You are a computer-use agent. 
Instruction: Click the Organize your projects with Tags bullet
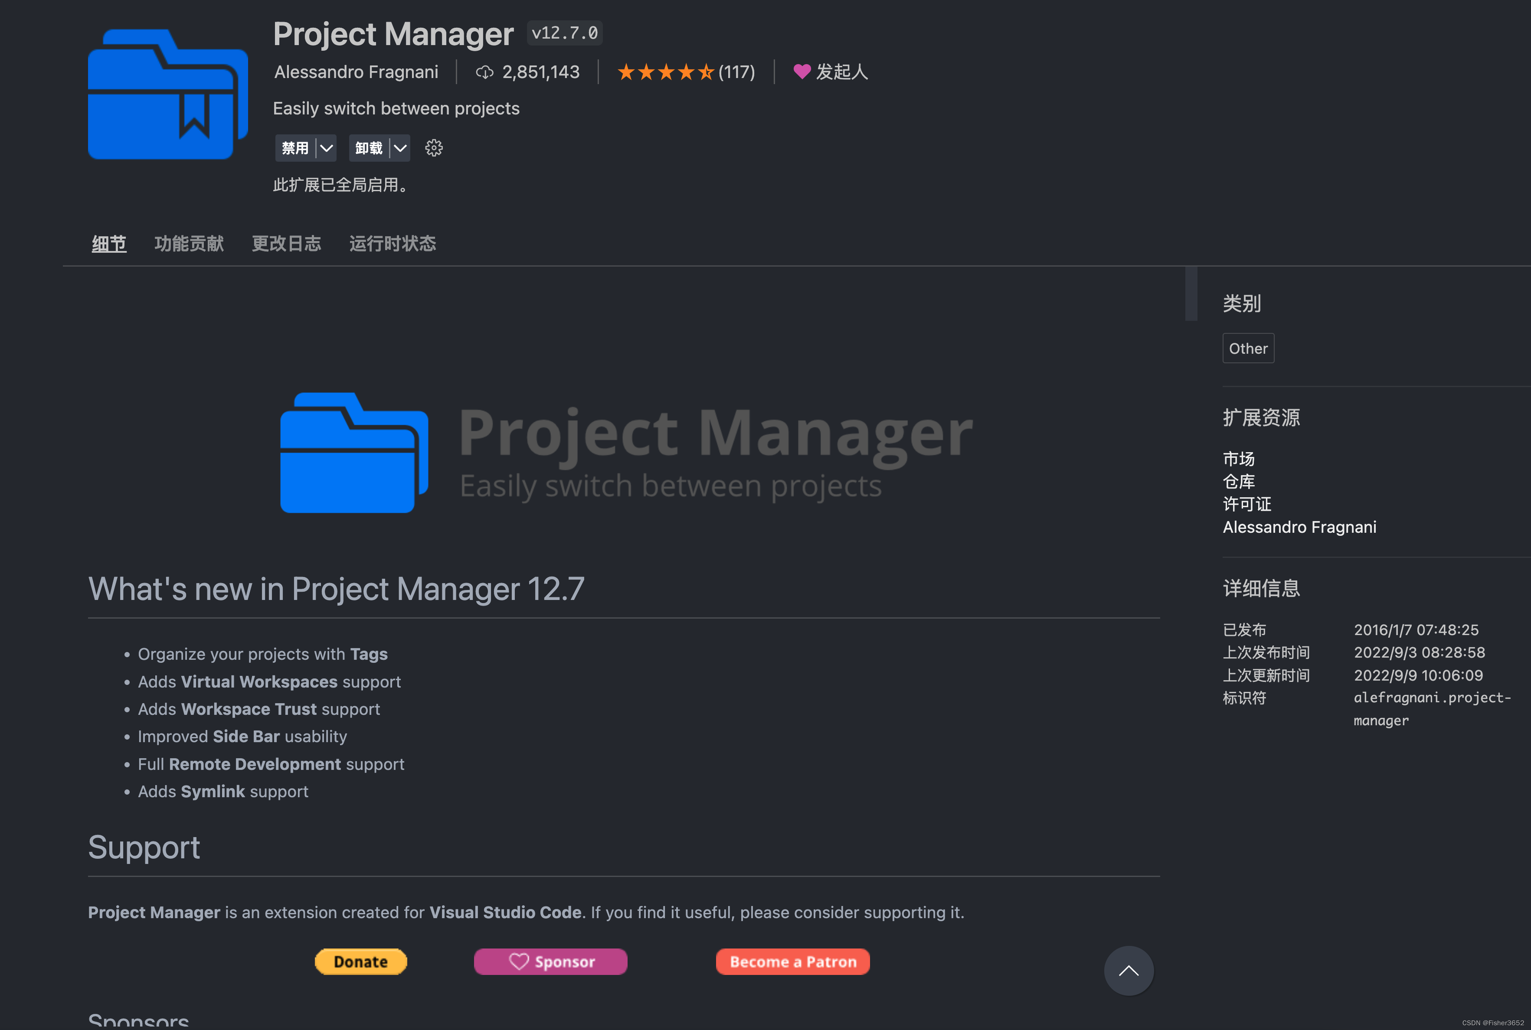pyautogui.click(x=263, y=654)
